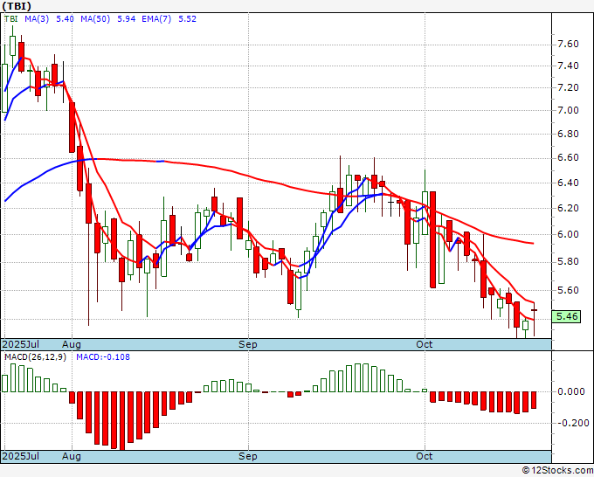This screenshot has height=477, width=594.
Task: Click Oct on the price chart date axis
Action: point(425,344)
